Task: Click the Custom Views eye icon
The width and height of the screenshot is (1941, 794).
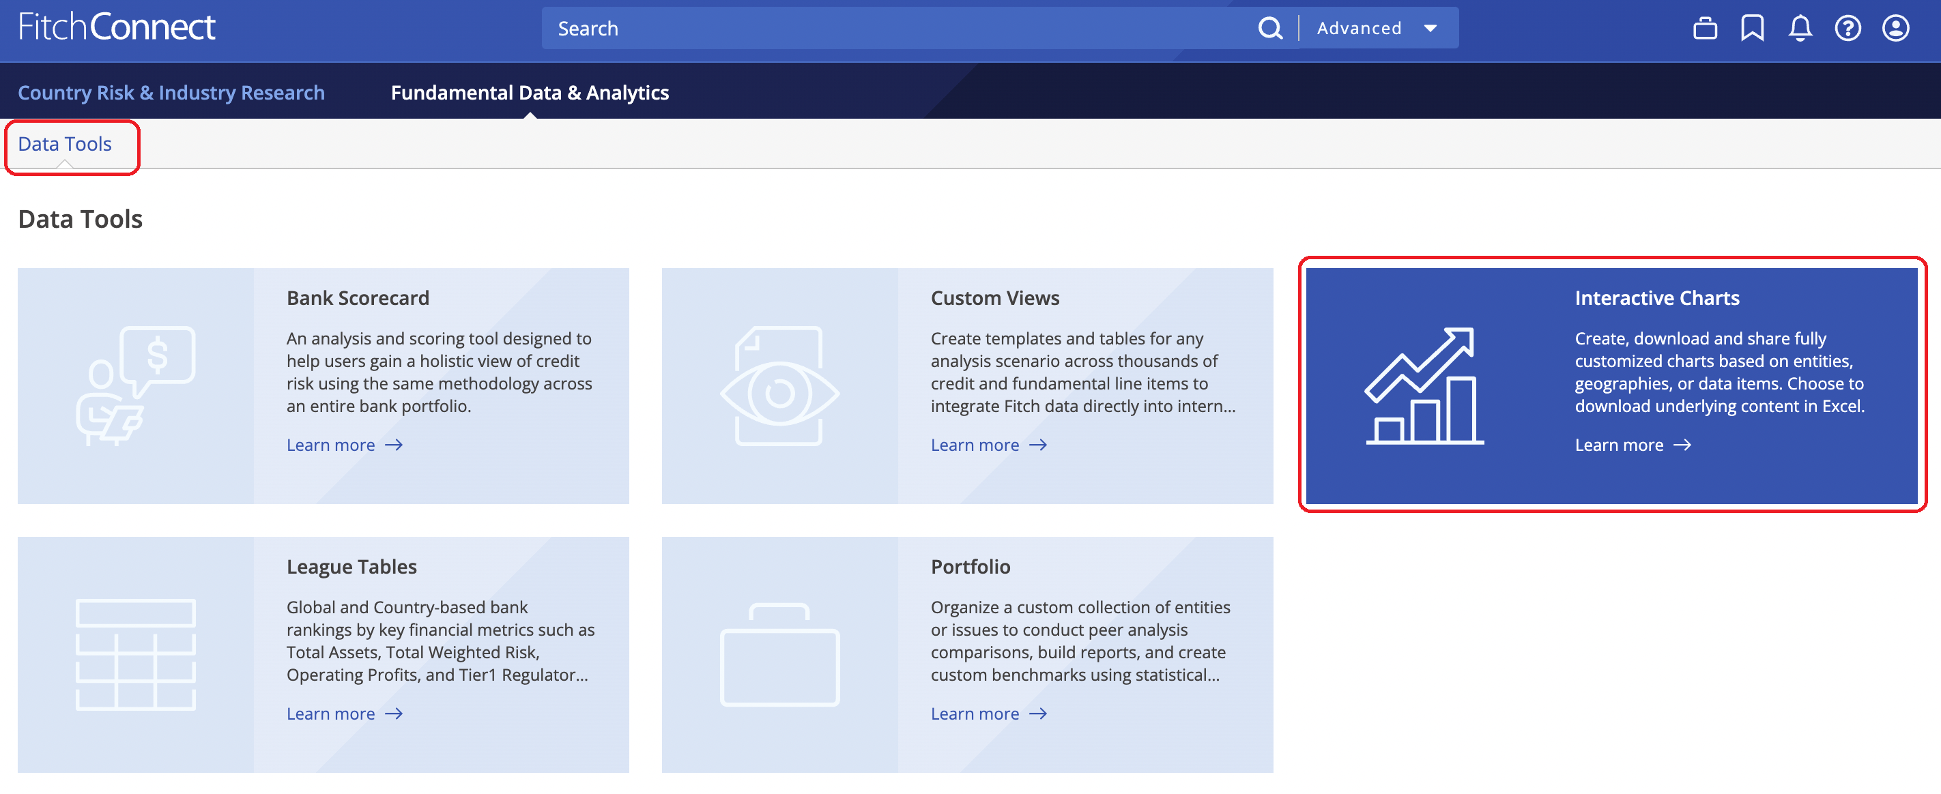Action: click(779, 385)
